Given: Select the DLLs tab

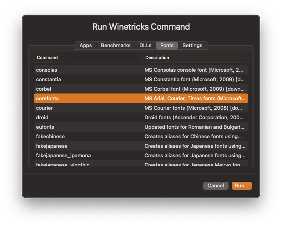Looking at the screenshot, I should [145, 46].
